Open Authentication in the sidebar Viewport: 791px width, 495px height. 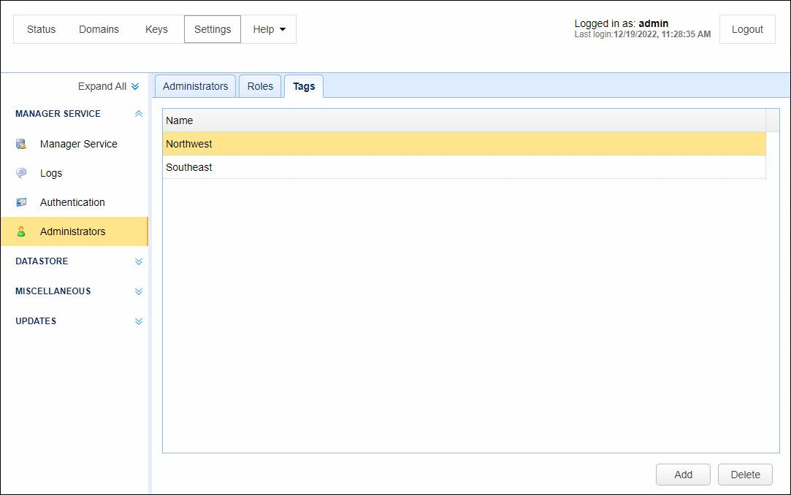click(74, 203)
